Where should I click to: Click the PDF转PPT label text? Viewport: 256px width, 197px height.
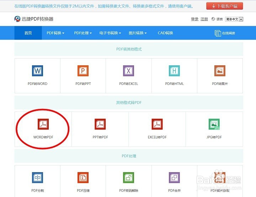83,84
